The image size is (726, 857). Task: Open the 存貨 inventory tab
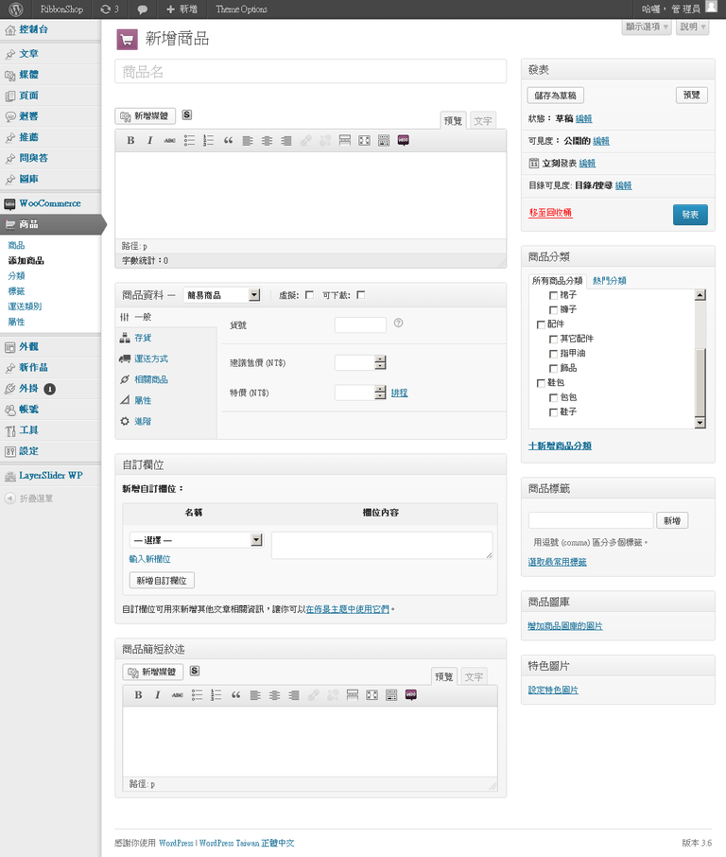(x=143, y=338)
